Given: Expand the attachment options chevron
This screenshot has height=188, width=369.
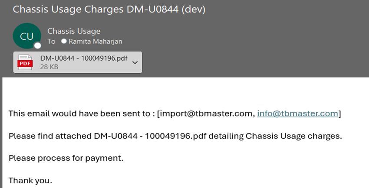Looking at the screenshot, I should click(135, 62).
